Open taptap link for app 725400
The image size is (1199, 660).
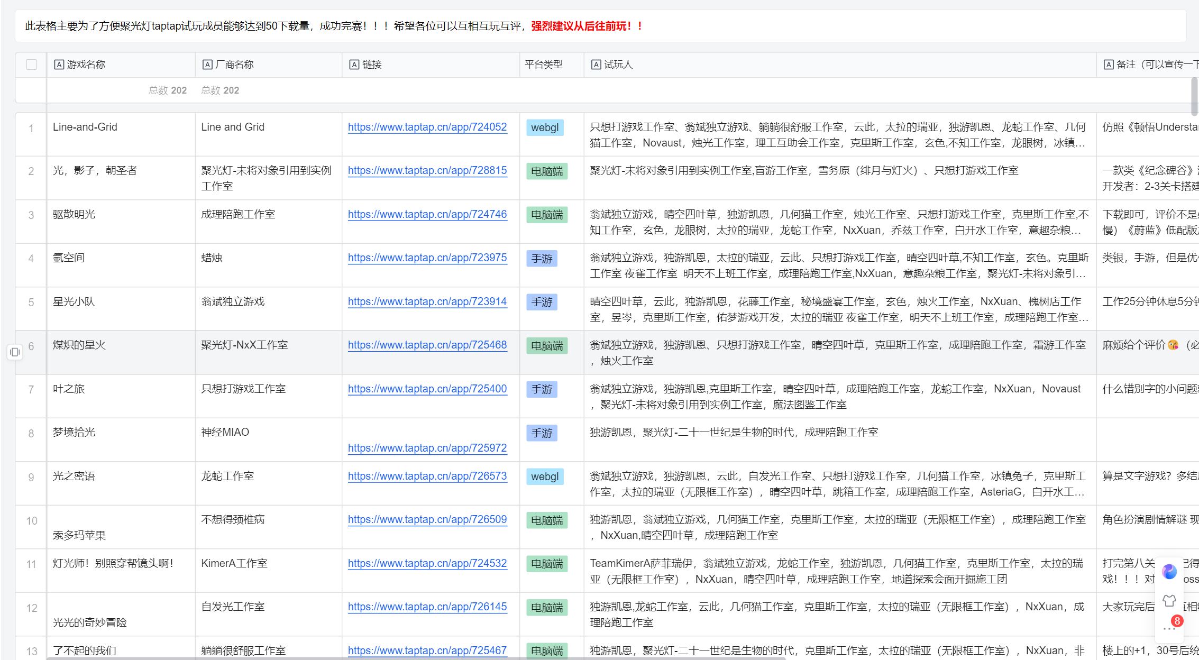(x=427, y=389)
